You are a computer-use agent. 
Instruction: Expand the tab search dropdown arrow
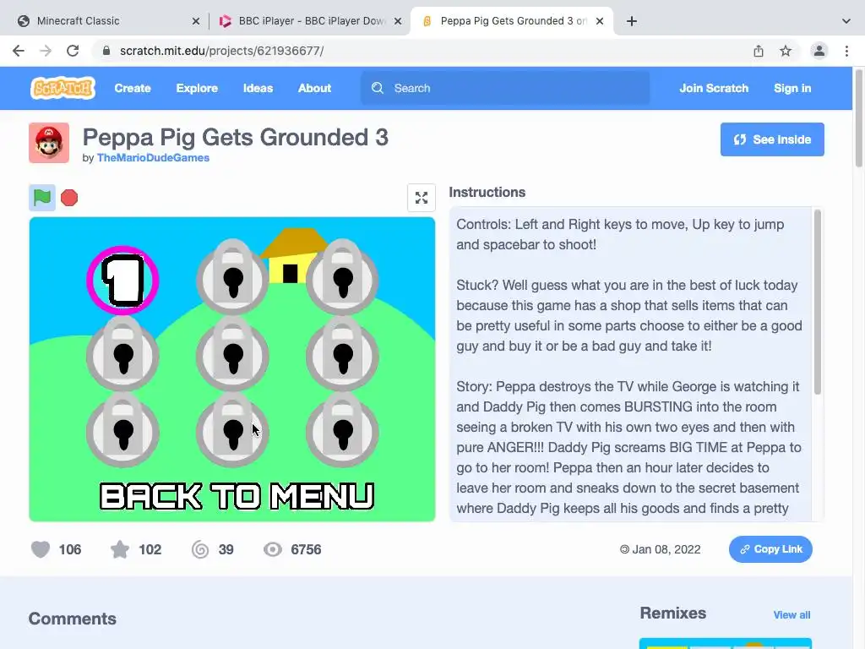(846, 21)
